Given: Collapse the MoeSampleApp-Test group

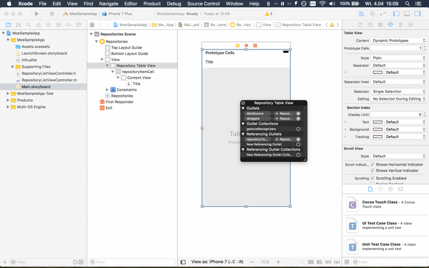Looking at the screenshot, I should (8, 93).
